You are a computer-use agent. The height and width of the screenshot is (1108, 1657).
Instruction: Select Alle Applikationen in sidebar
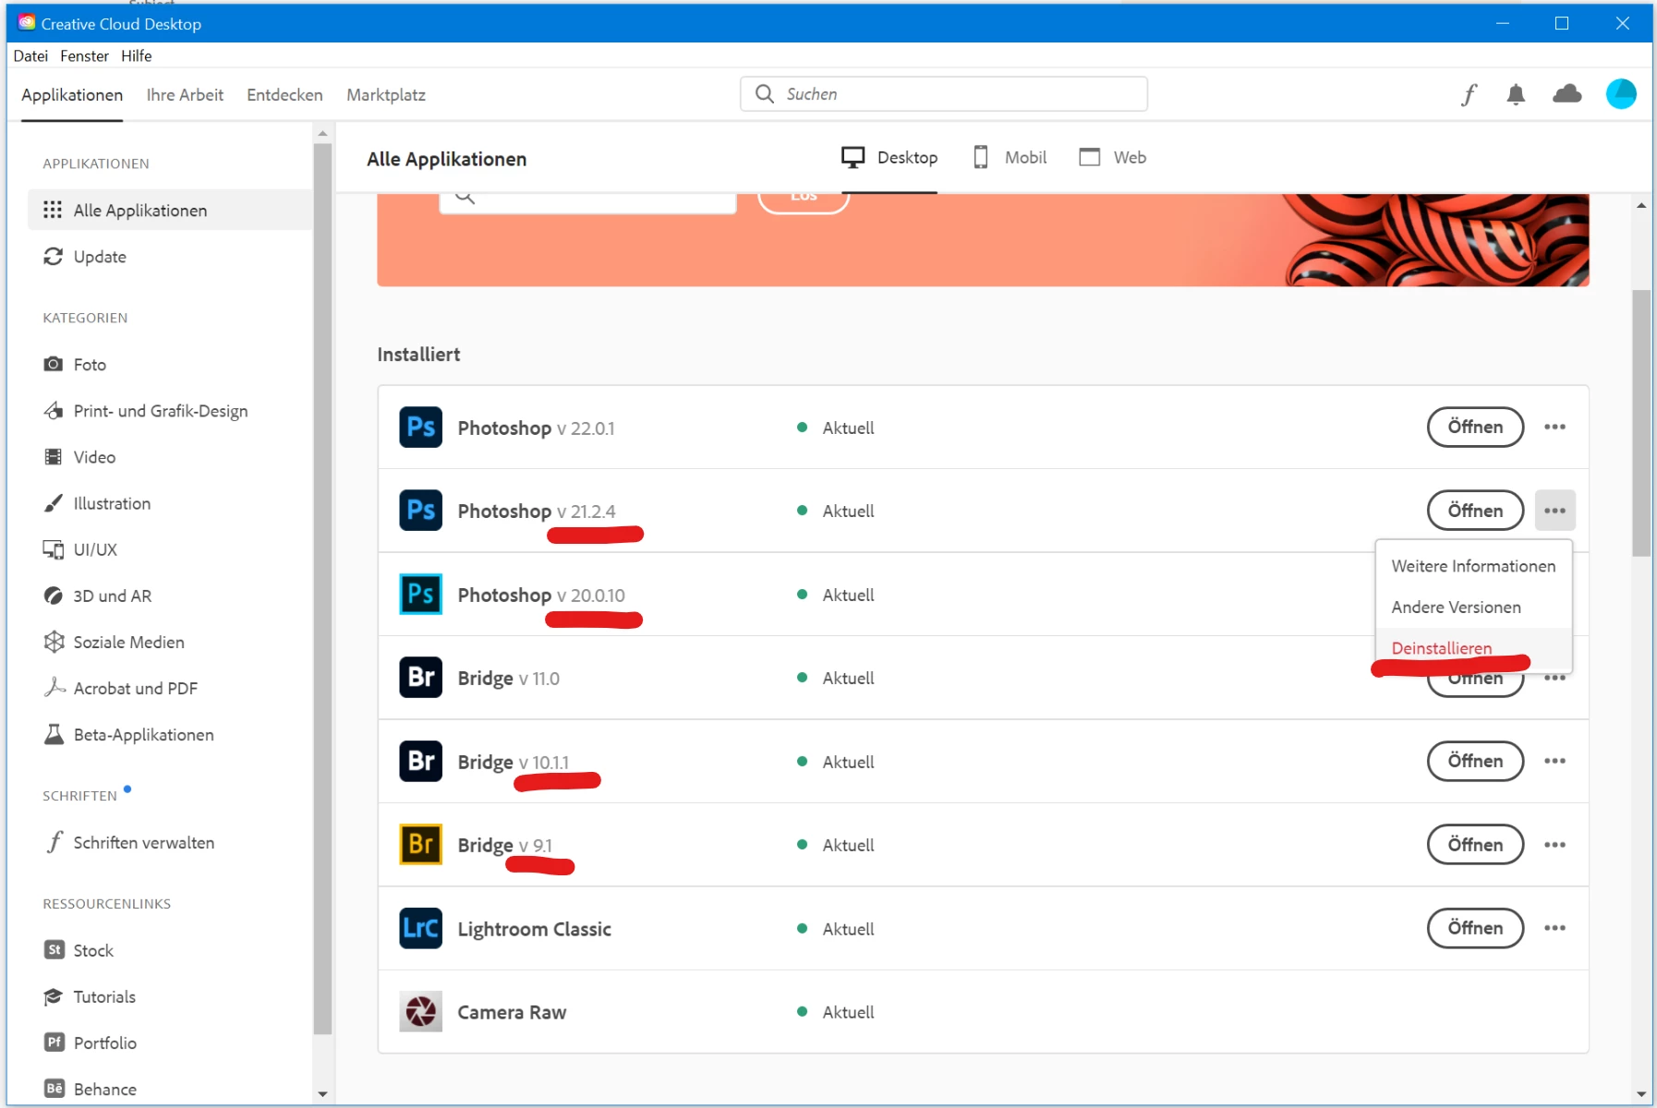click(171, 210)
